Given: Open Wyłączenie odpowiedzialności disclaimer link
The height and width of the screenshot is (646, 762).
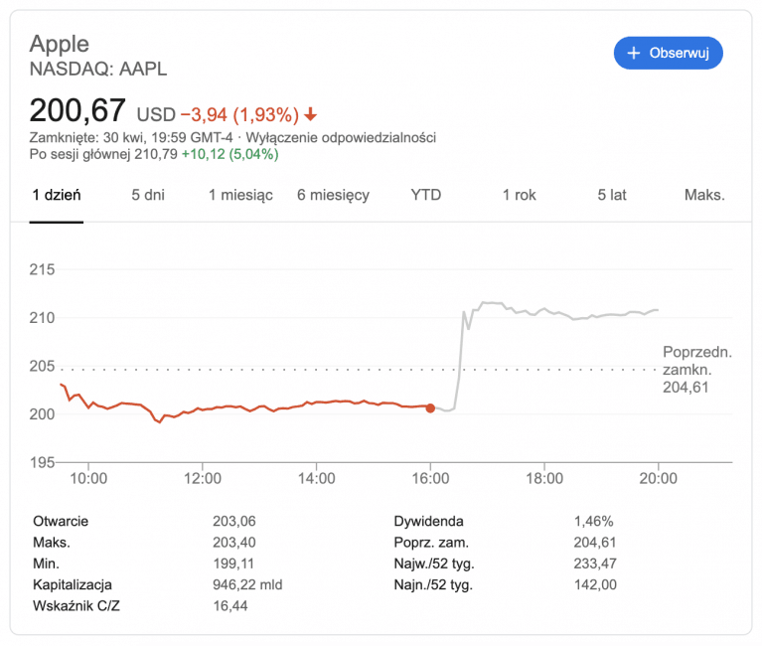Looking at the screenshot, I should (341, 137).
